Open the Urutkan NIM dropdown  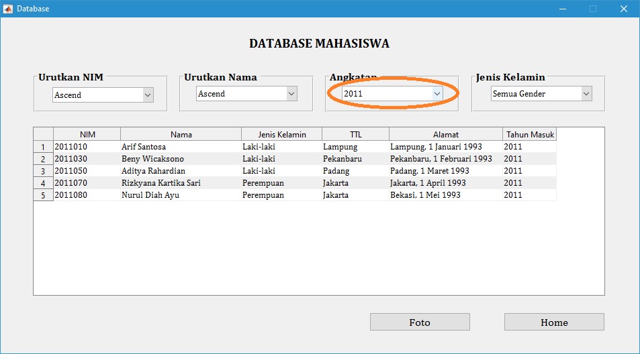coord(103,95)
